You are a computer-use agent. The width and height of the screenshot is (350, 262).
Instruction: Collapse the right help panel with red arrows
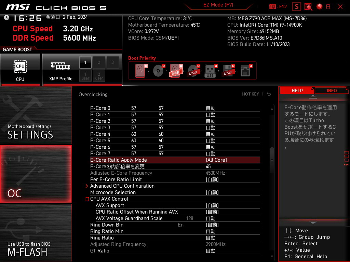(x=346, y=165)
